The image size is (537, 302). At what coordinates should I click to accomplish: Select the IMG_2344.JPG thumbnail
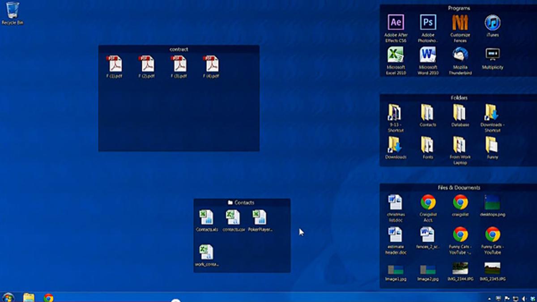pyautogui.click(x=460, y=268)
